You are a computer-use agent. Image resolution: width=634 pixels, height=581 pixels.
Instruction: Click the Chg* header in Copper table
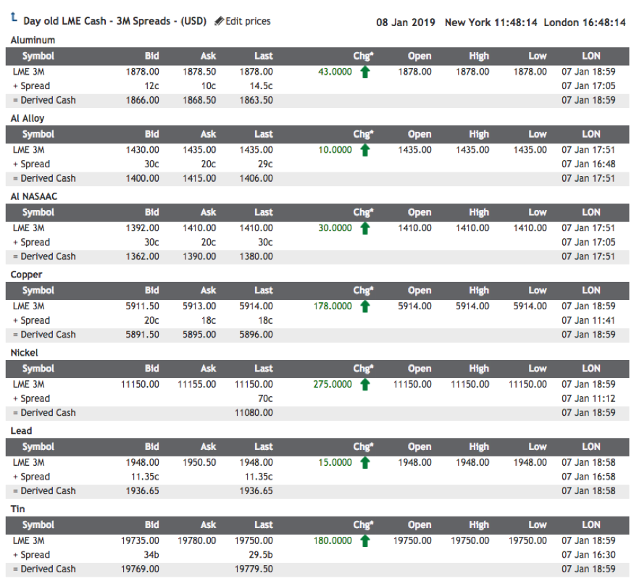tap(363, 290)
